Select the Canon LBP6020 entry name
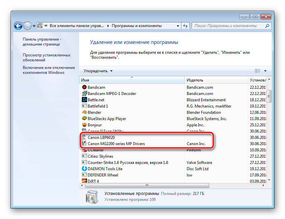This screenshot has width=285, height=219. [101, 138]
